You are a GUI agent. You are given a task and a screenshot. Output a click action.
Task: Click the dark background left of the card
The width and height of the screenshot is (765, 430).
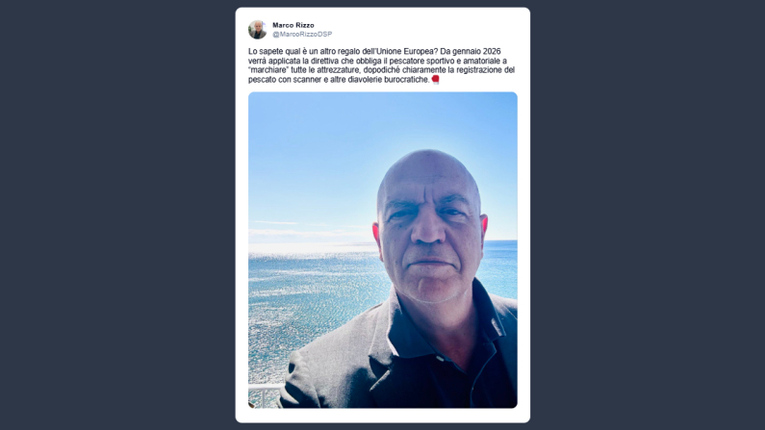(117, 215)
